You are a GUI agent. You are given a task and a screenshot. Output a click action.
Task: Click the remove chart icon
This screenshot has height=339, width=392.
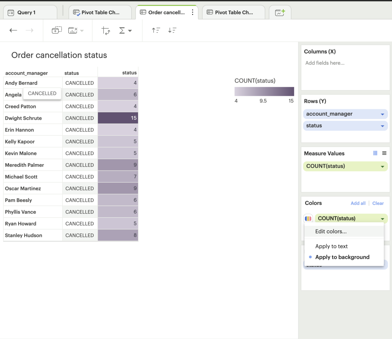72,30
